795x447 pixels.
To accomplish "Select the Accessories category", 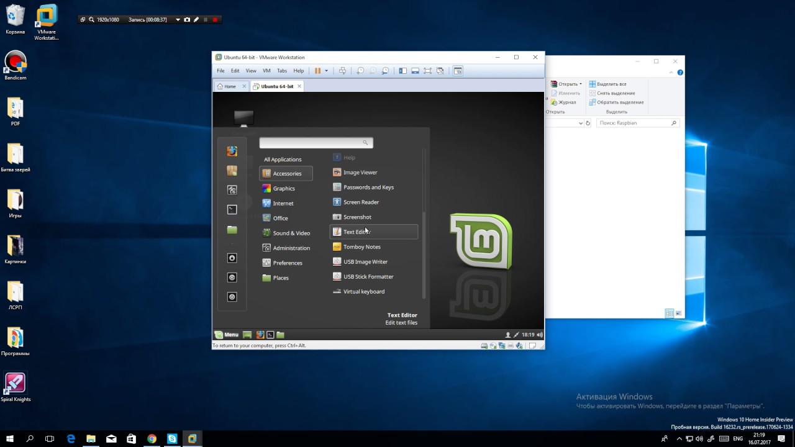I will (286, 174).
